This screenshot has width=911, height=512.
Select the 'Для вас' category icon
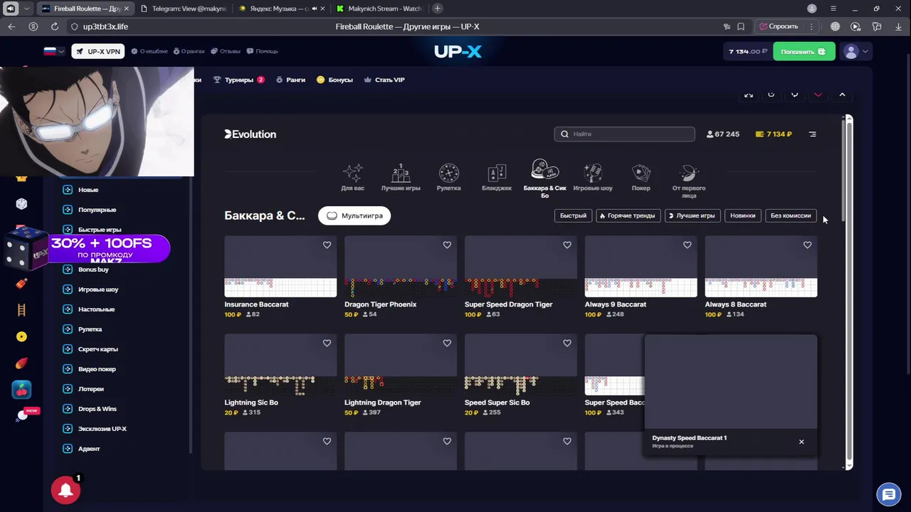pos(352,177)
